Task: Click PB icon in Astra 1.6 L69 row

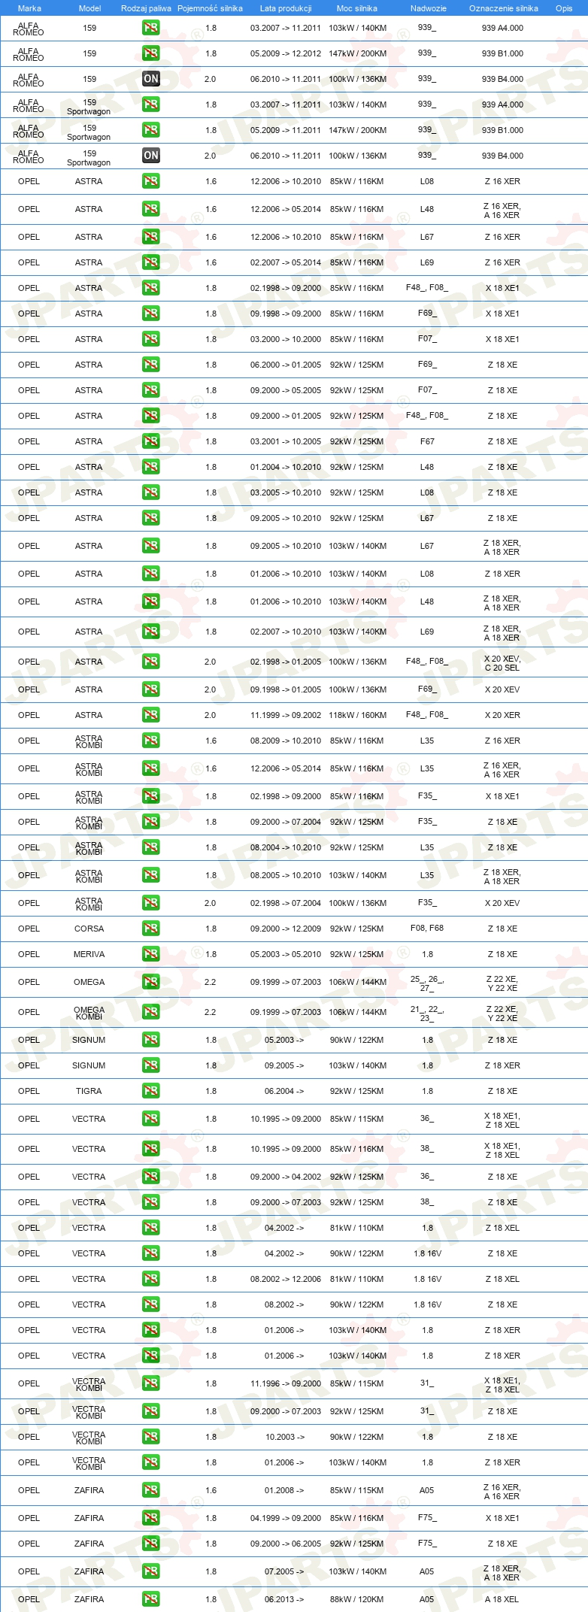Action: pos(151,262)
